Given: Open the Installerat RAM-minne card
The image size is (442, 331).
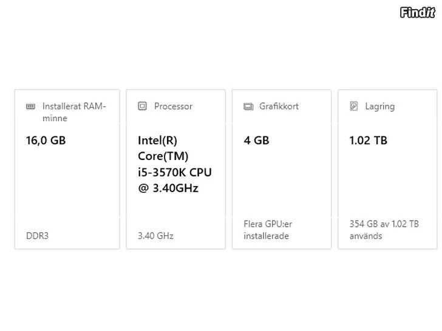Looking at the screenshot, I should pyautogui.click(x=67, y=169).
